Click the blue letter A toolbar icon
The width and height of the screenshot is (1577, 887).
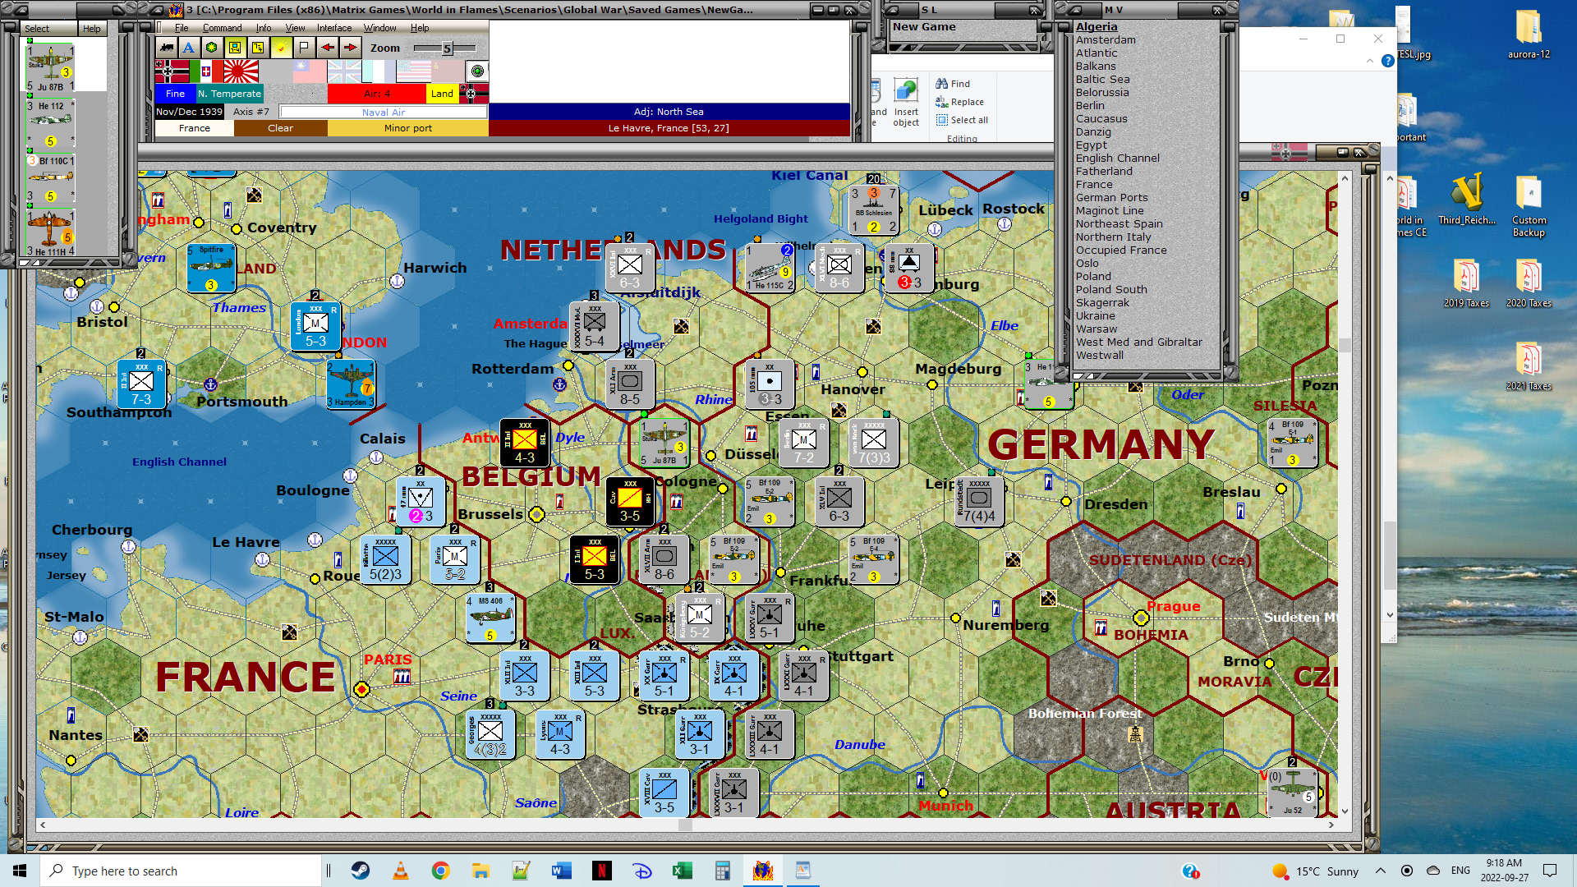(x=189, y=48)
